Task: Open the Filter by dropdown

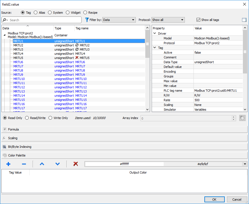Action: pos(119,20)
